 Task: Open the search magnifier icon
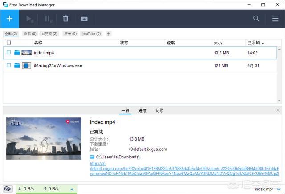click(256, 19)
